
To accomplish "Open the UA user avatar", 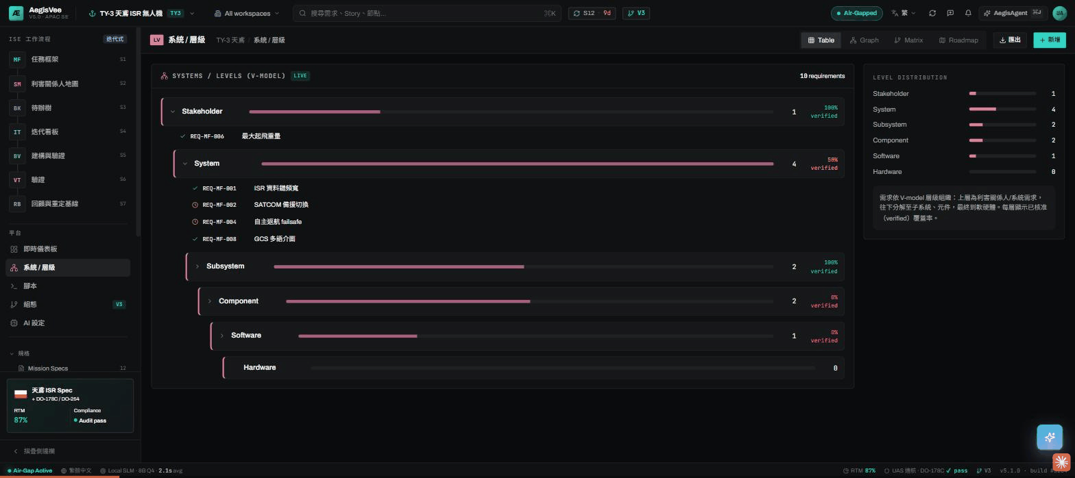I will pyautogui.click(x=1059, y=13).
